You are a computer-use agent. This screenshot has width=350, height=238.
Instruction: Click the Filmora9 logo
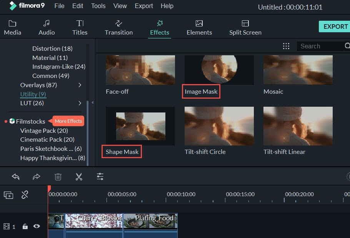coord(27,6)
